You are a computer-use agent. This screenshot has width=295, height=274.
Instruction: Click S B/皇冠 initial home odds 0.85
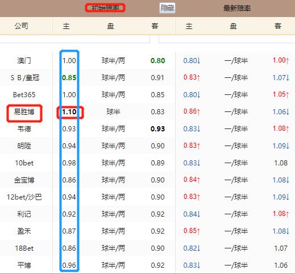coord(69,78)
